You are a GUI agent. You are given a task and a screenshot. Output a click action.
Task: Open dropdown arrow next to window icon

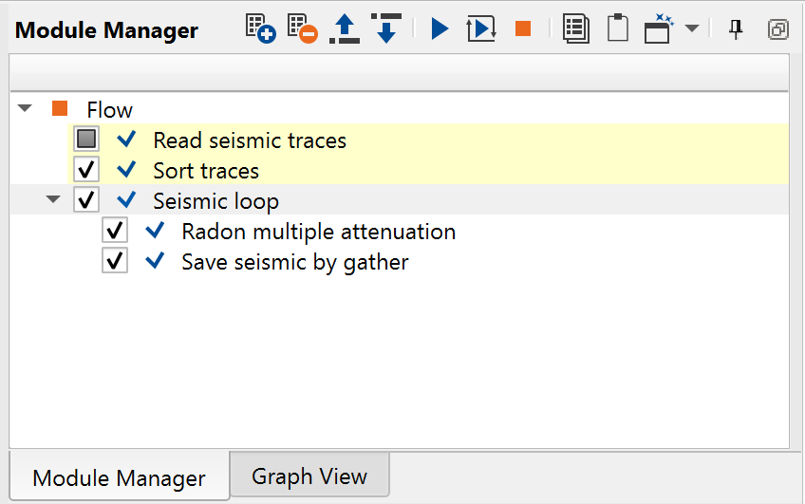pyautogui.click(x=692, y=28)
